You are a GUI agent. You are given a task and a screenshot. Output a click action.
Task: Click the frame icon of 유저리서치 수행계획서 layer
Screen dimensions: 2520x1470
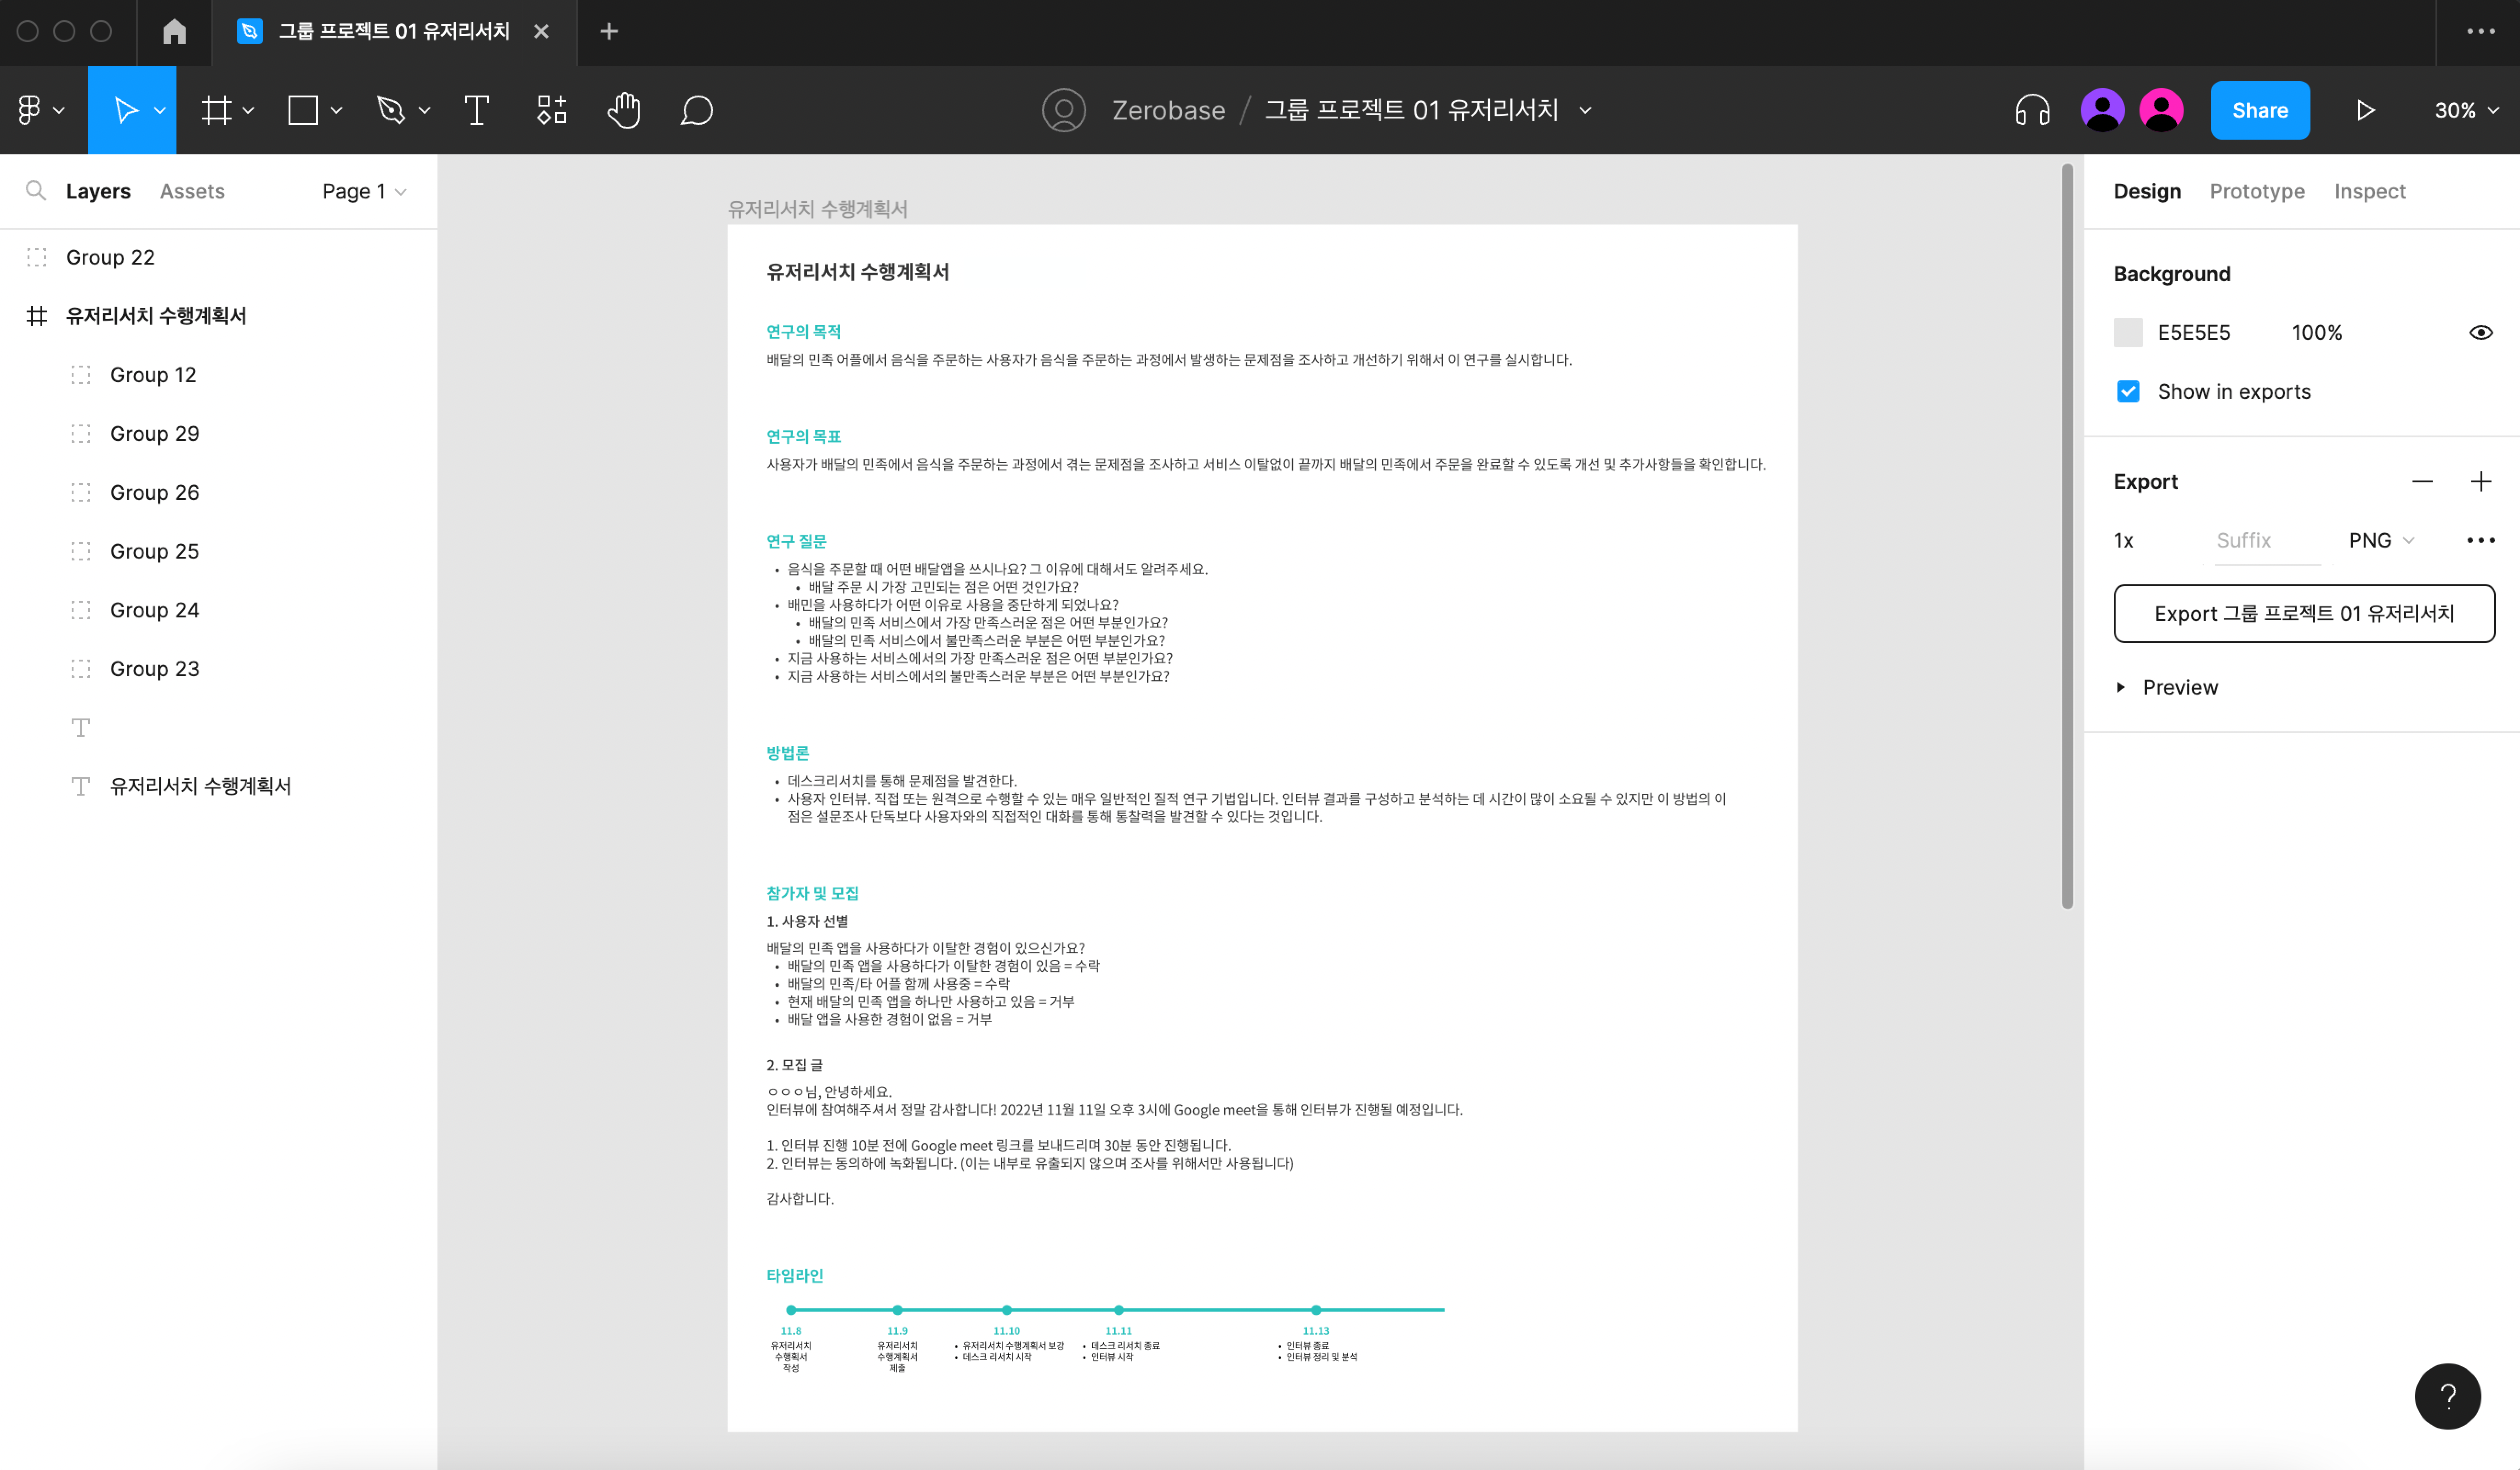(37, 316)
